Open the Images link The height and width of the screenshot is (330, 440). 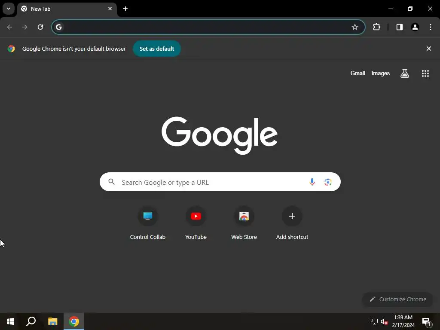[381, 73]
